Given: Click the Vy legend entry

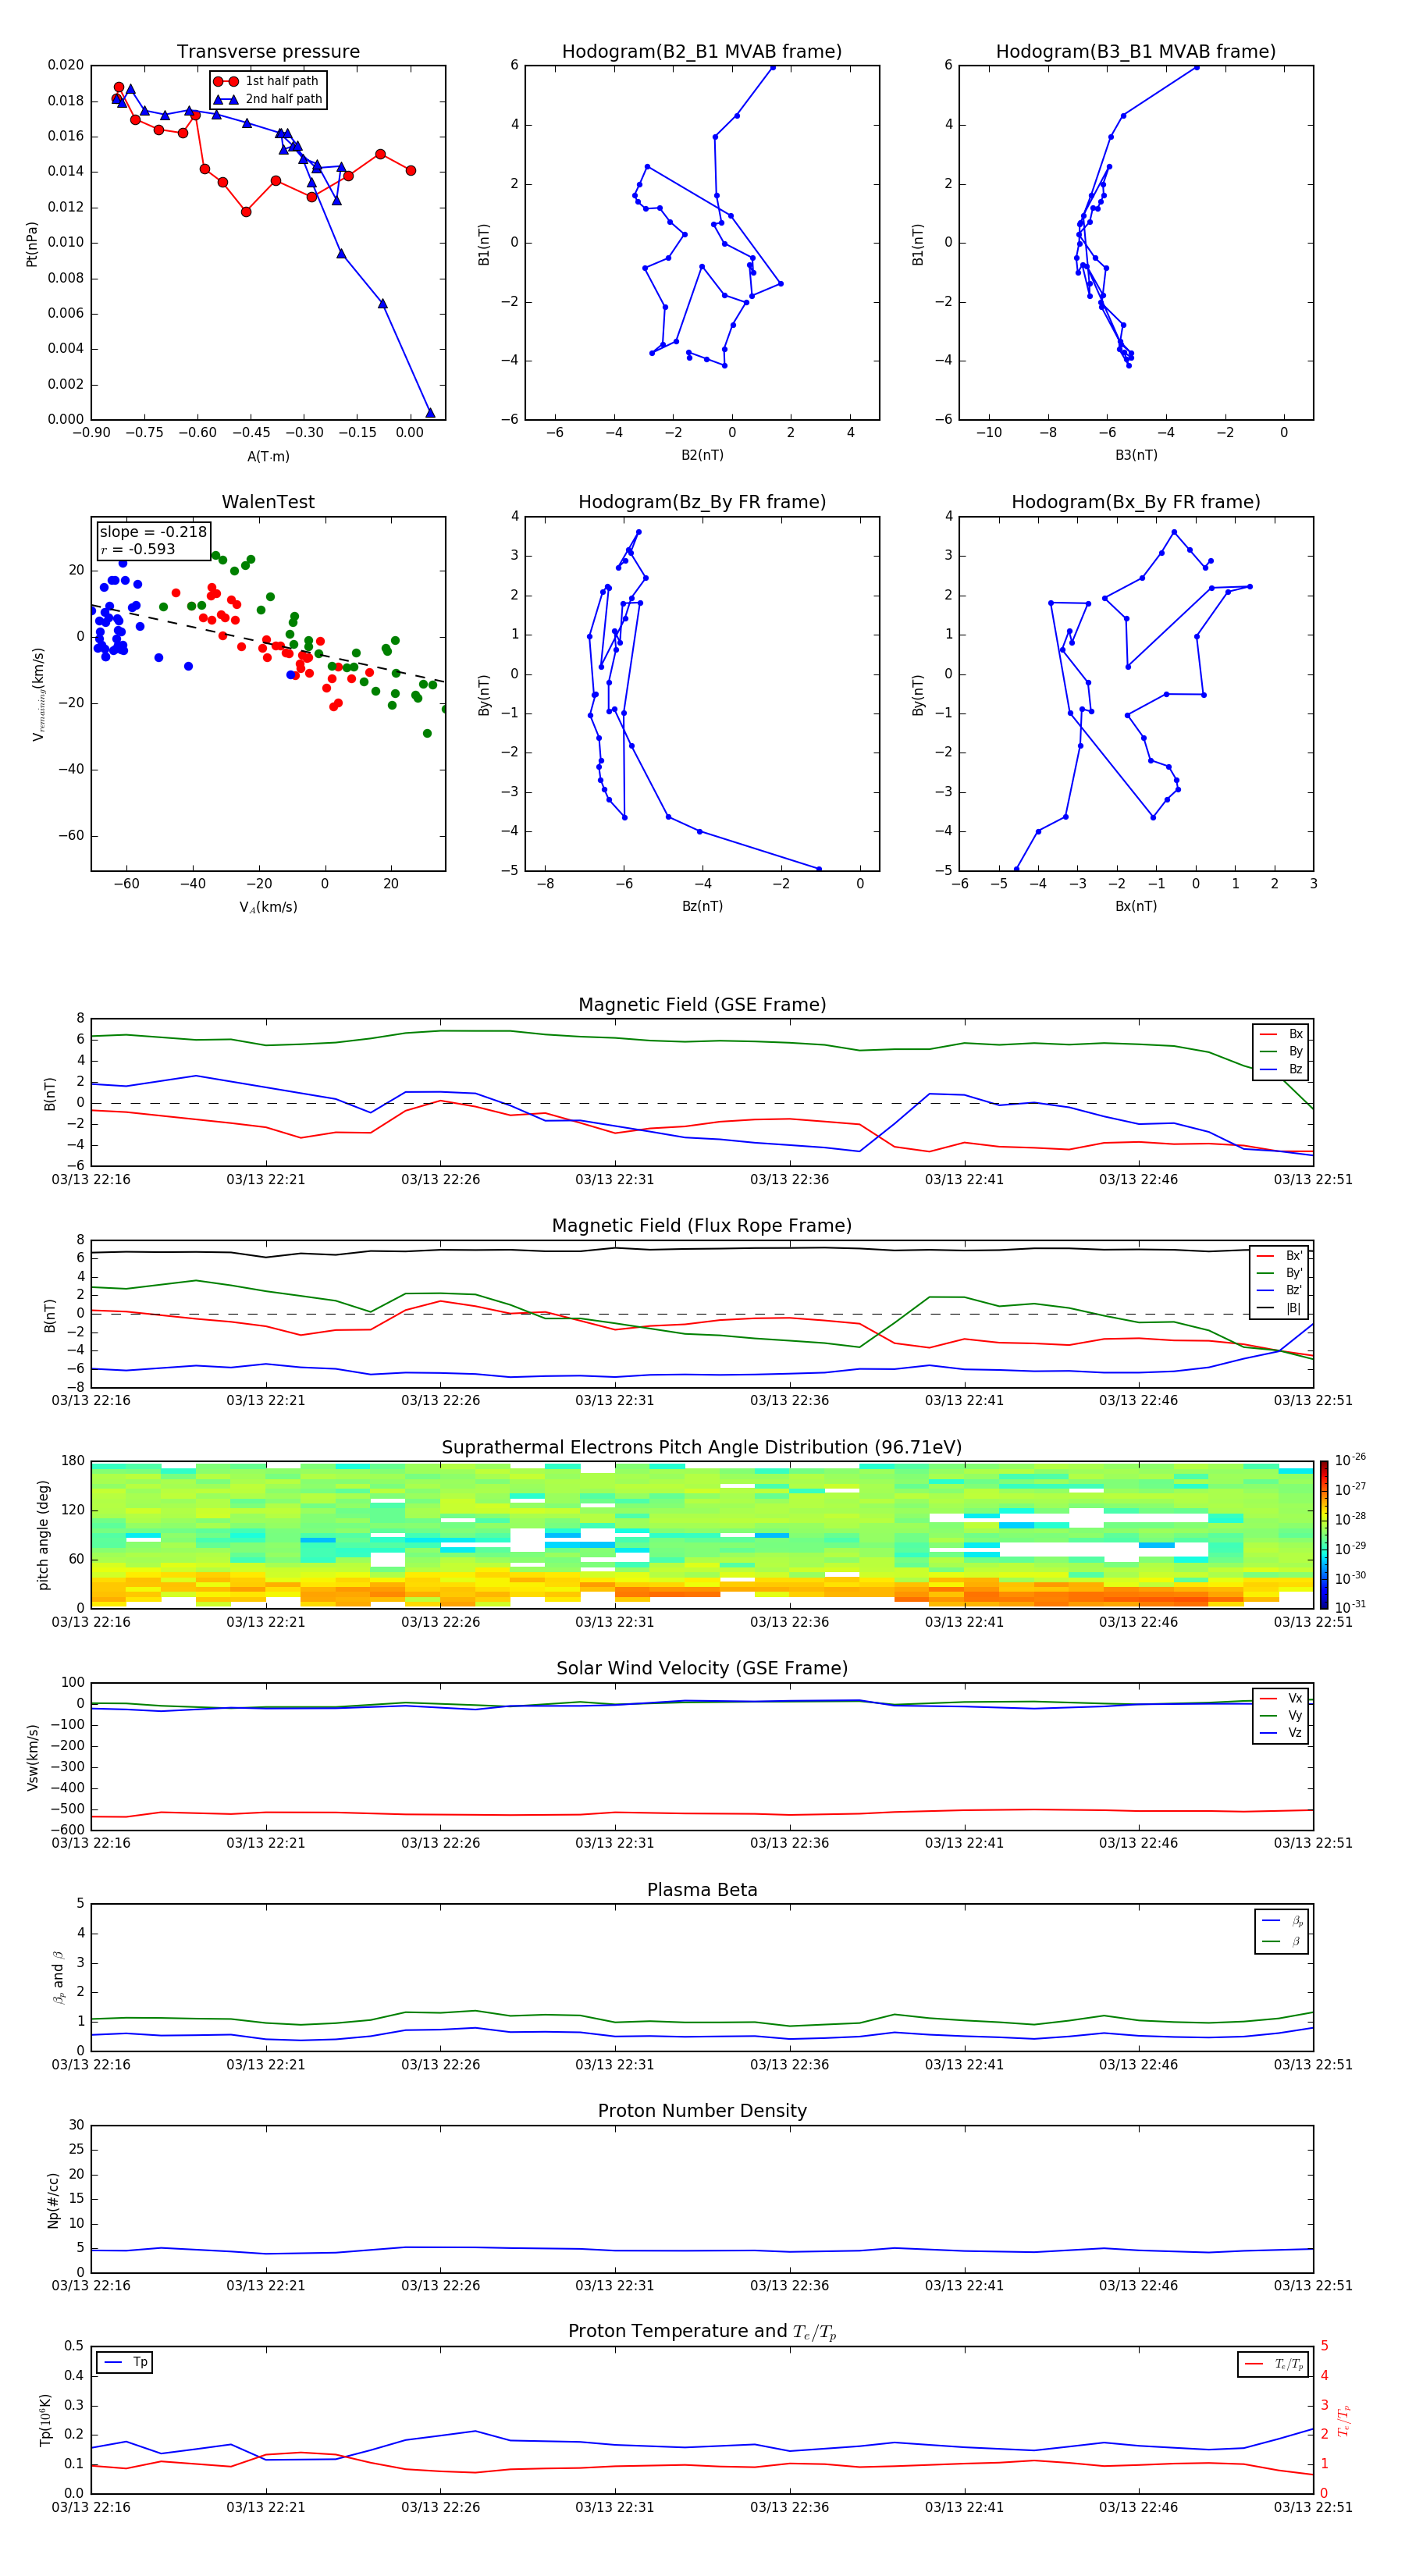Looking at the screenshot, I should (x=1281, y=1716).
